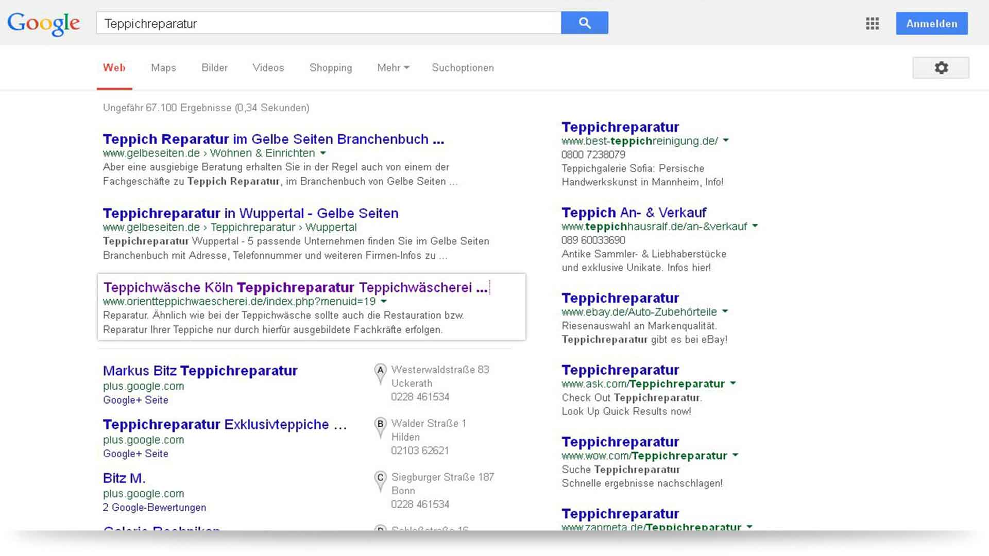
Task: Open the ask.com Teppichreparatur ad title
Action: click(x=620, y=370)
